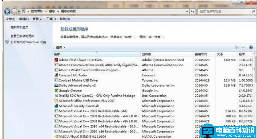The height and width of the screenshot is (139, 257).
Task: Click the search magnifier icon
Action: tap(253, 11)
